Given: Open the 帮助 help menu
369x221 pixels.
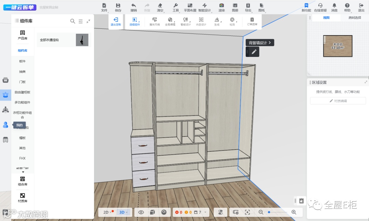Looking at the screenshot, I should coord(347,8).
